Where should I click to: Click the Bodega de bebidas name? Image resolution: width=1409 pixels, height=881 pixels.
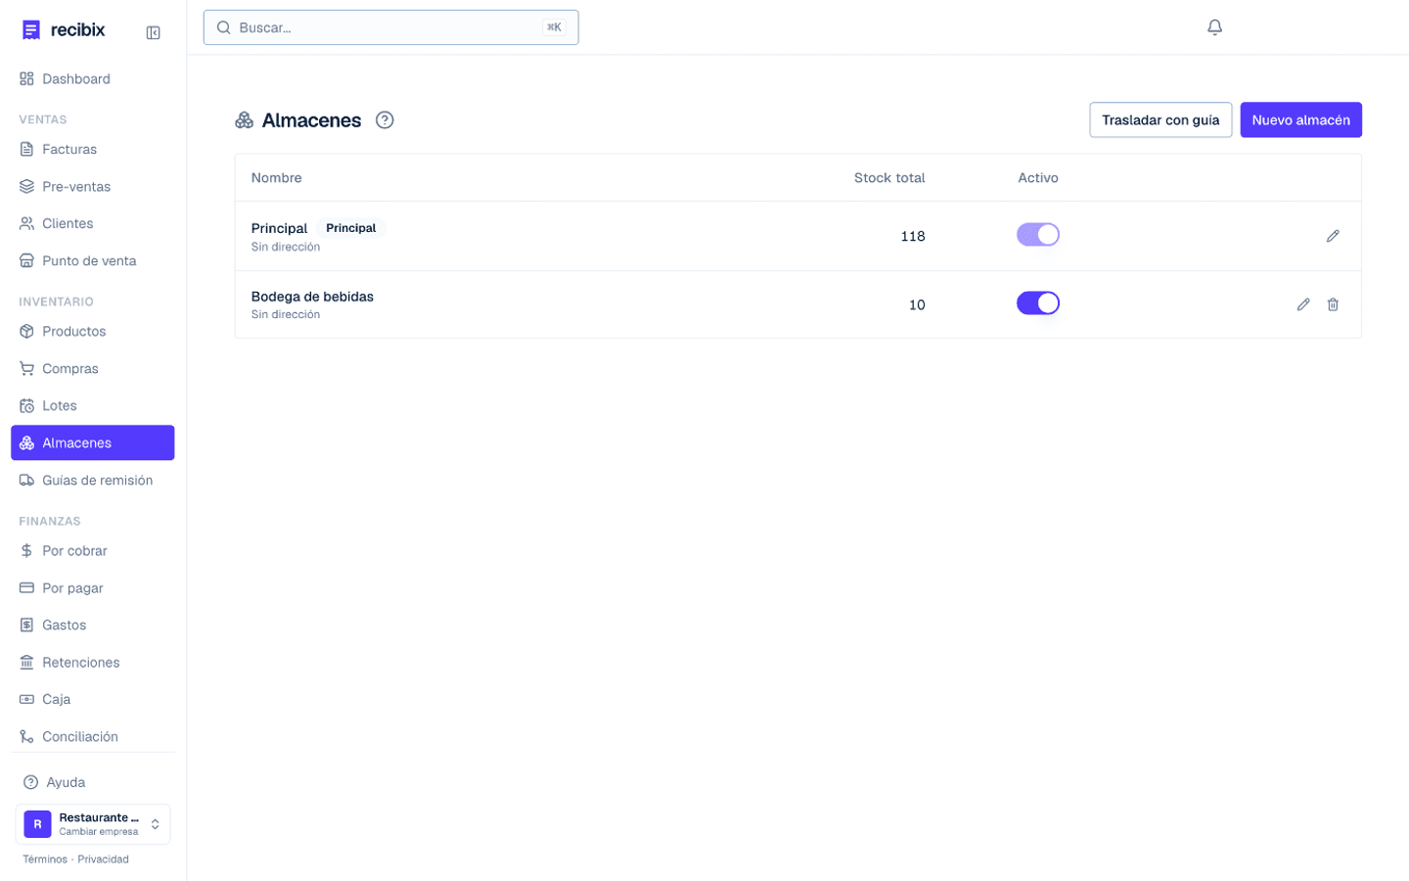point(312,297)
